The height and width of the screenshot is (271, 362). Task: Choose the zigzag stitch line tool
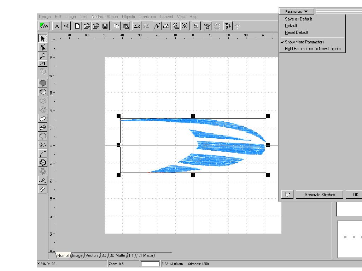pos(43,145)
